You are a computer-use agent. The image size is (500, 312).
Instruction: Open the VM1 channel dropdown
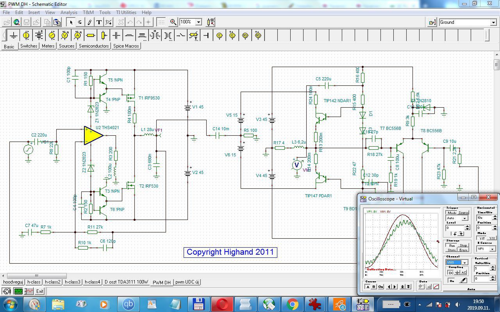click(x=465, y=262)
